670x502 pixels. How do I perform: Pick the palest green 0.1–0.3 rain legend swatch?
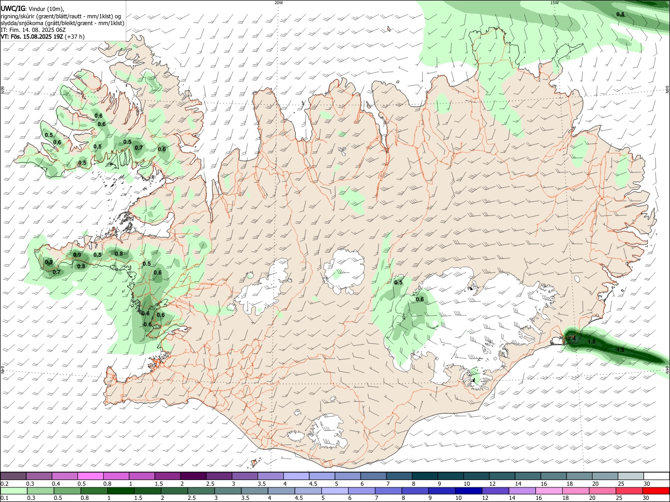[13, 490]
